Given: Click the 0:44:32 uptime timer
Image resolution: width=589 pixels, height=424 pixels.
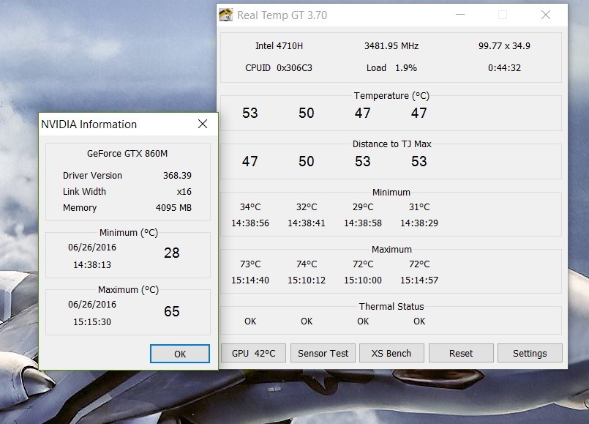Looking at the screenshot, I should pyautogui.click(x=504, y=68).
